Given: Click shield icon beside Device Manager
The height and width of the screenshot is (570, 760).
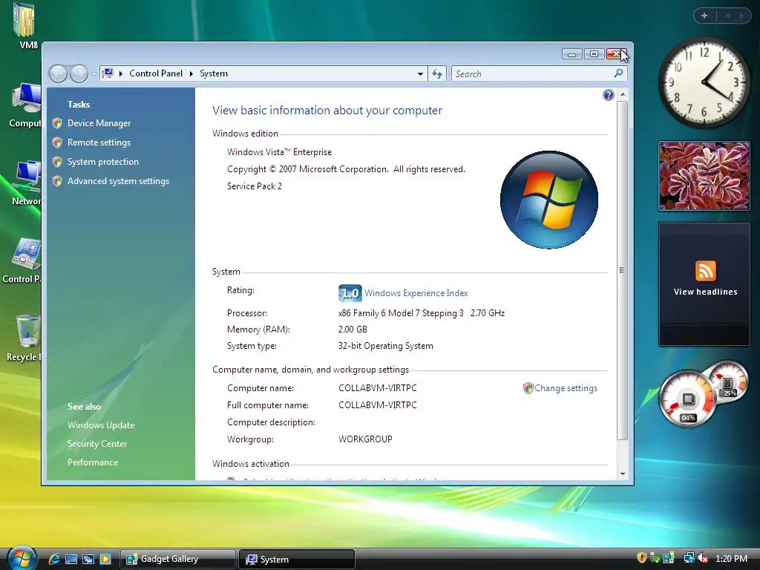Looking at the screenshot, I should [57, 123].
